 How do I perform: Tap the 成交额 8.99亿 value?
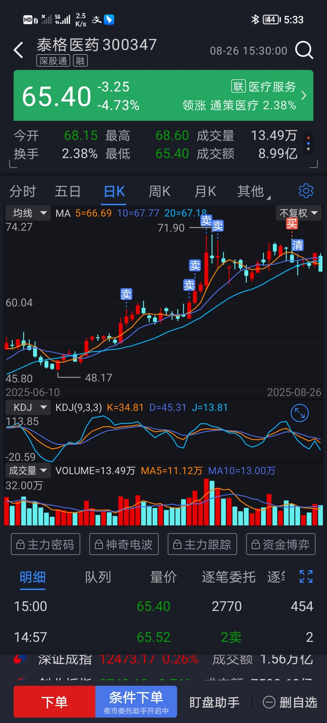click(x=278, y=154)
